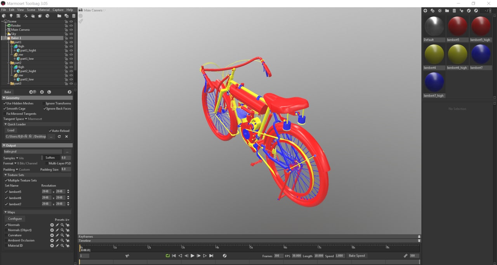Click the loop playback icon in timeline
The image size is (497, 265).
click(167, 256)
